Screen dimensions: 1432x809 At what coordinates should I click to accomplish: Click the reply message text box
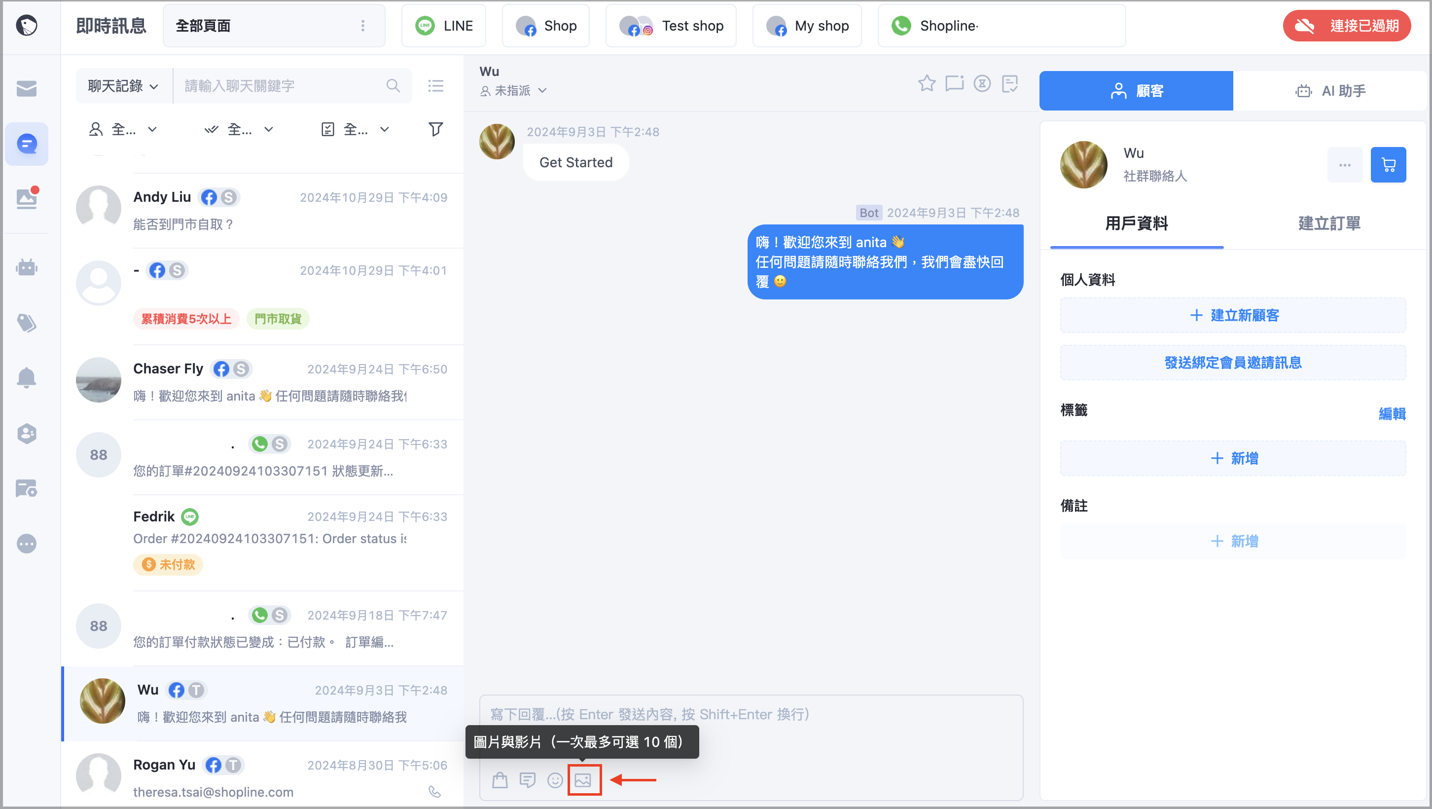751,714
